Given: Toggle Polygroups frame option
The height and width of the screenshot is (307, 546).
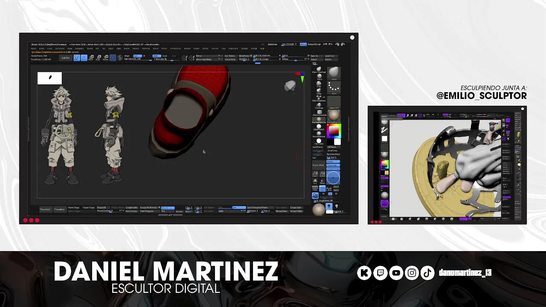Looking at the screenshot, I should (x=333, y=165).
